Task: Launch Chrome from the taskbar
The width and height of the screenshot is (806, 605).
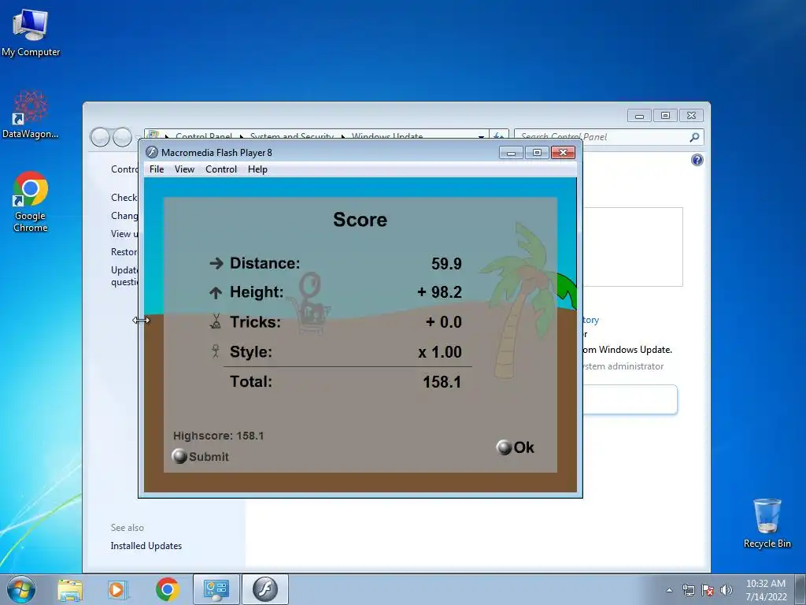Action: coord(167,589)
